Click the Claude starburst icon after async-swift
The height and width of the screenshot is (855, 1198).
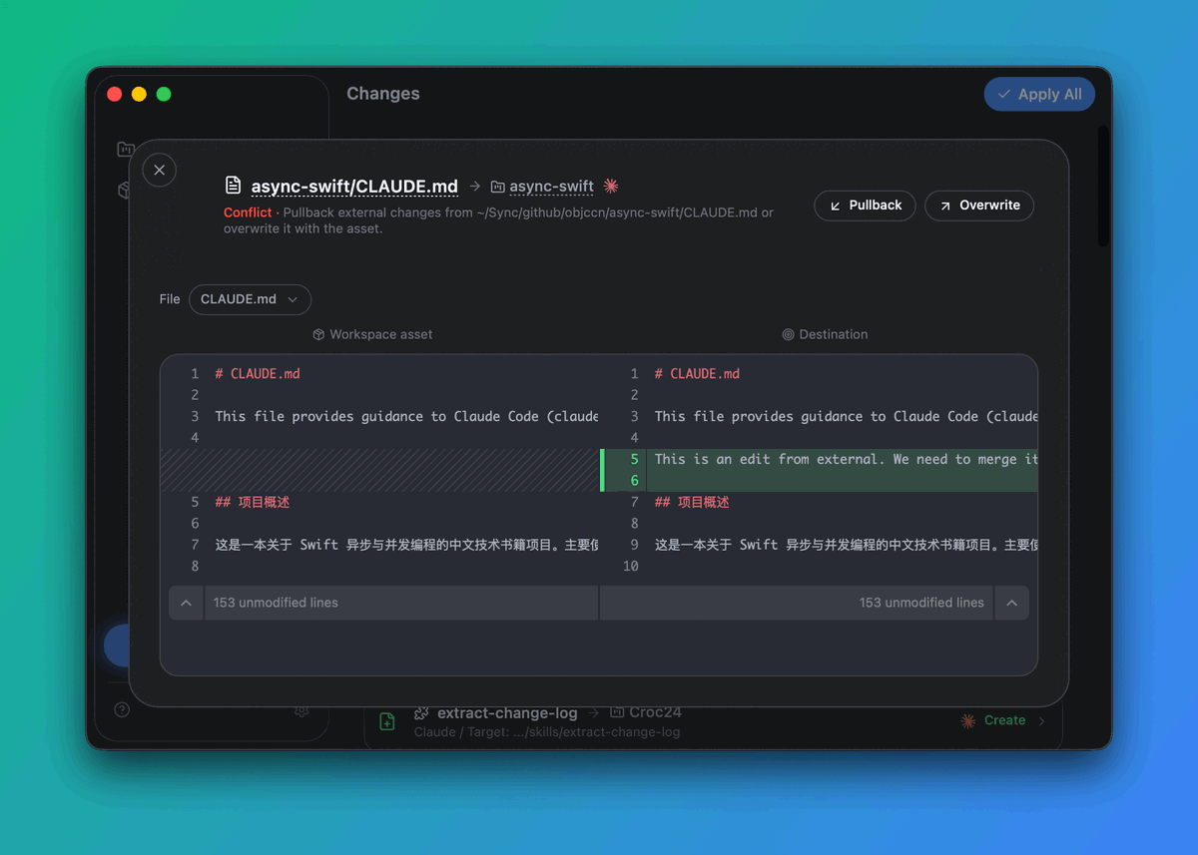coord(611,186)
